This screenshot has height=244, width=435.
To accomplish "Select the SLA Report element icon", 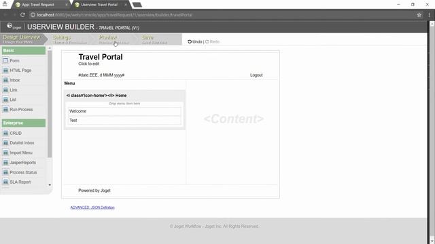I will click(x=5, y=182).
